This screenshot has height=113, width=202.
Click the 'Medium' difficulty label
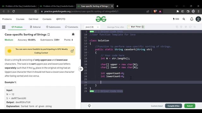(9, 40)
